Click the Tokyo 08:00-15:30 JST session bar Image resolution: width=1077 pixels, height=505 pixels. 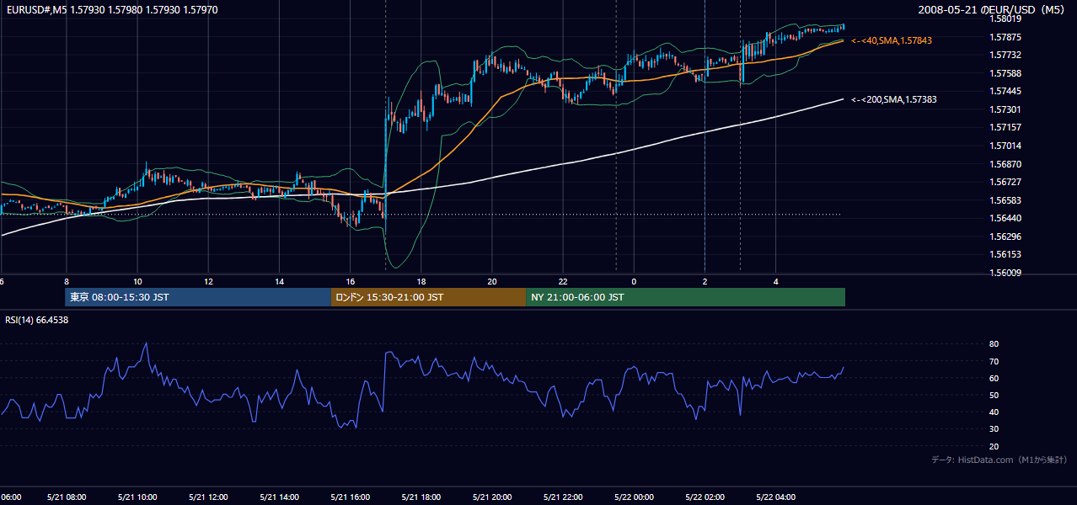198,297
